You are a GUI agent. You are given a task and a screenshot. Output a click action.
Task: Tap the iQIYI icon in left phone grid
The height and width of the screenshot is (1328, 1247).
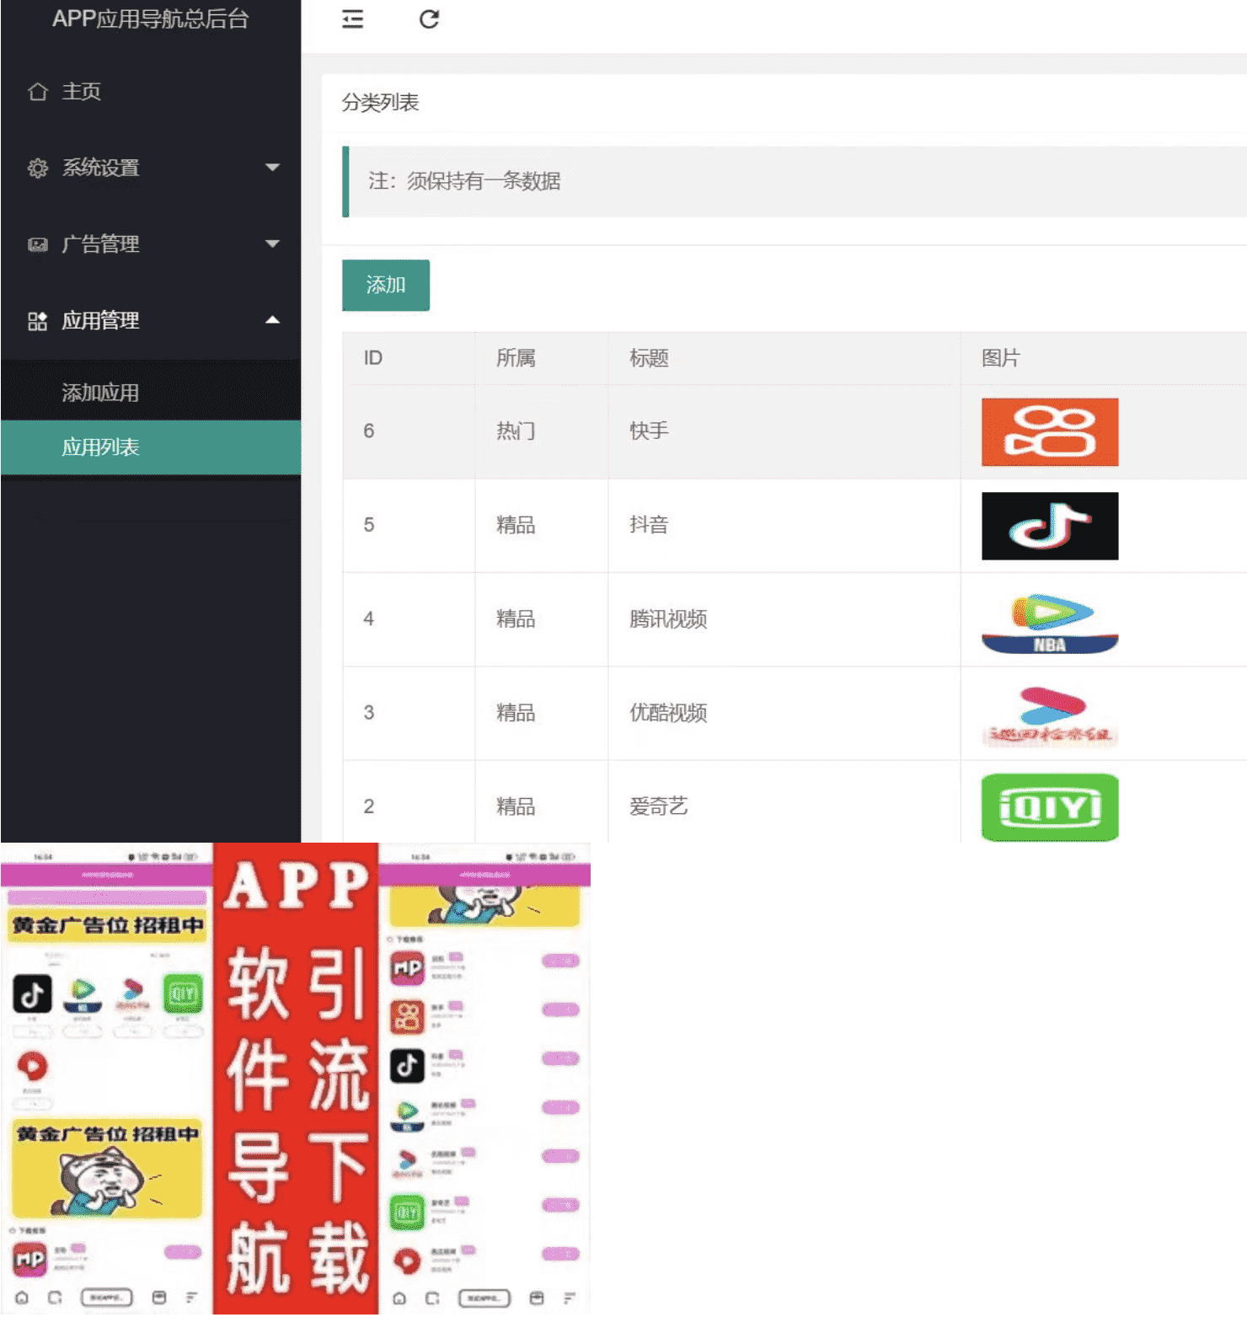click(x=183, y=994)
